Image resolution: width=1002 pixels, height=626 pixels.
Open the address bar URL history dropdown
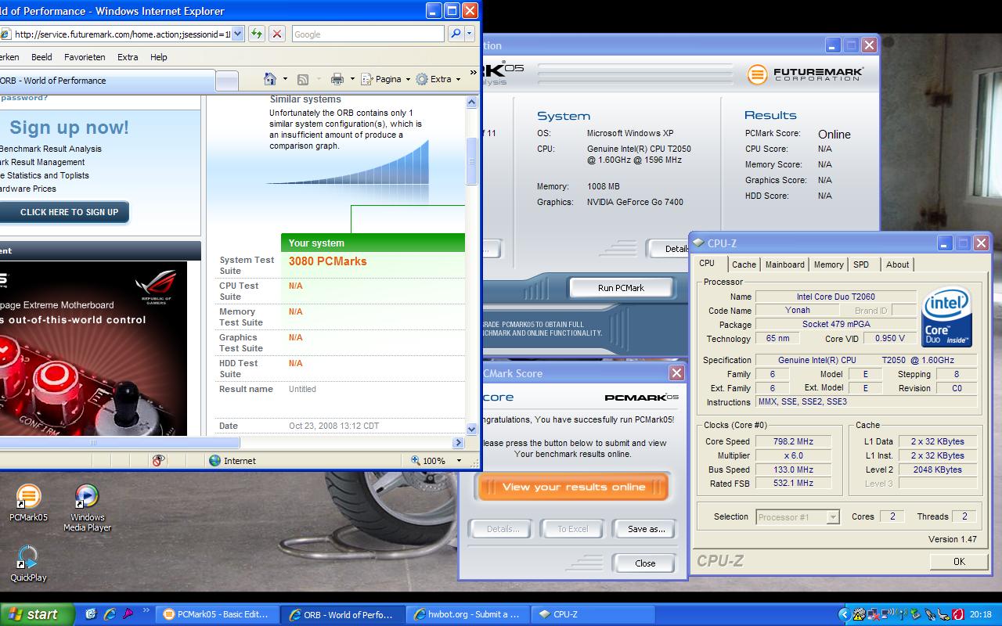(238, 34)
